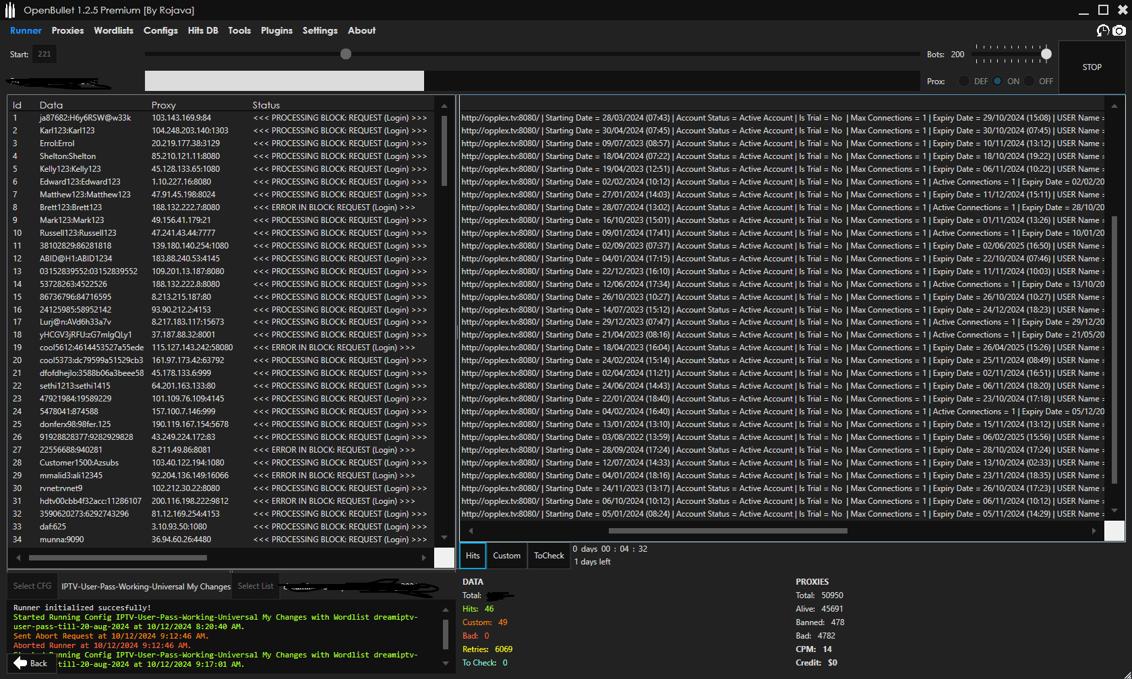
Task: Click the Hits count 46 value
Action: pos(489,609)
